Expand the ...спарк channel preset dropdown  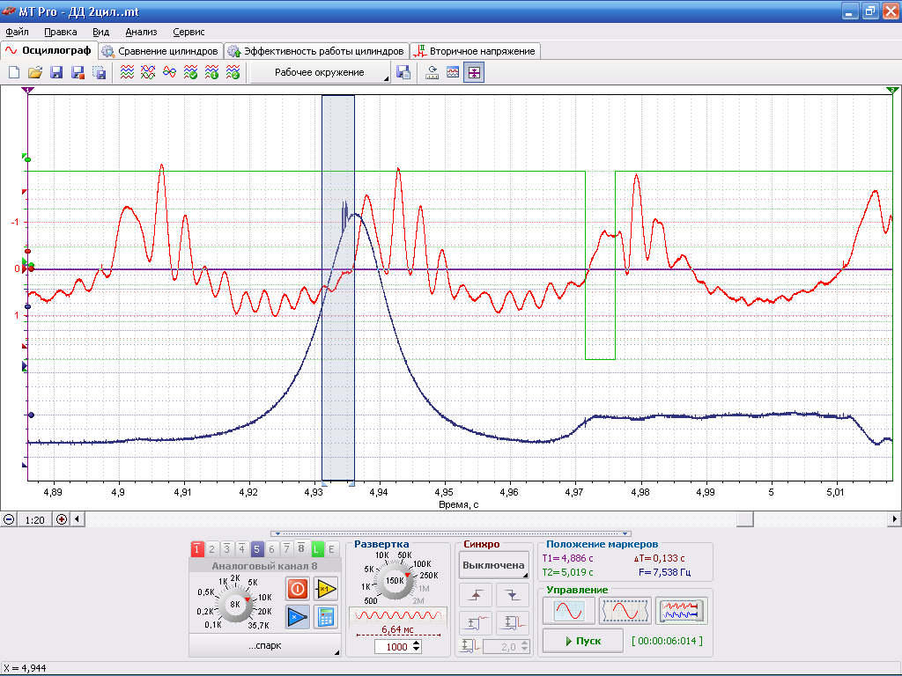point(265,645)
